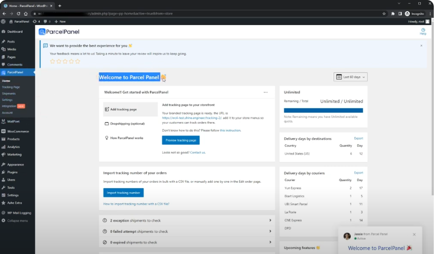
Task: Click the ParcelPanel logo in header
Action: pos(59,32)
